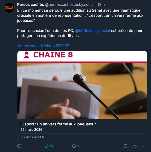The width and height of the screenshot is (151, 152).
Task: Click the post body about Sénat audition
Action: point(80,15)
